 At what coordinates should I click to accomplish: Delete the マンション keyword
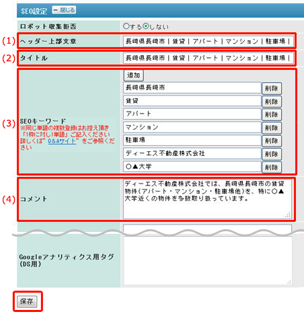272,128
